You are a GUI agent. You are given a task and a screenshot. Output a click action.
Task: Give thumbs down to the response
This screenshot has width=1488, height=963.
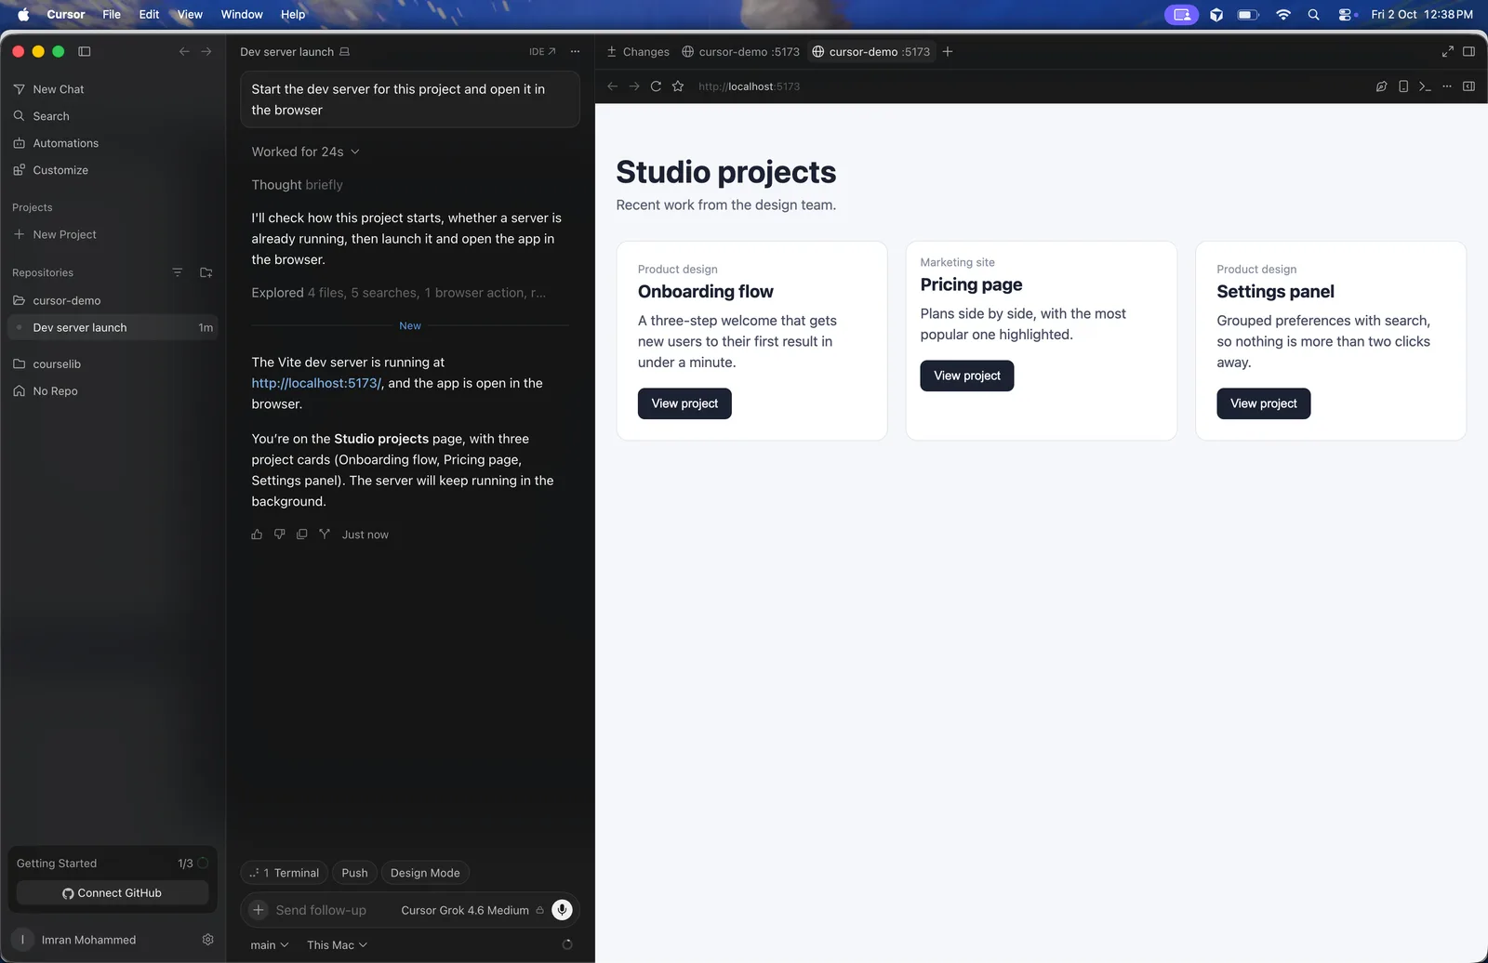click(279, 534)
